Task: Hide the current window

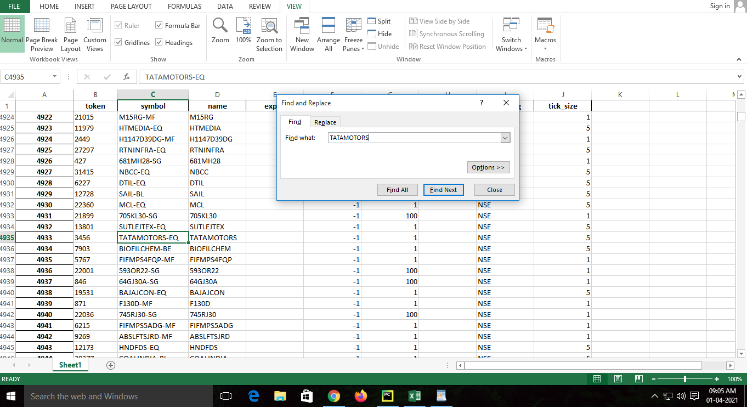Action: tap(379, 34)
